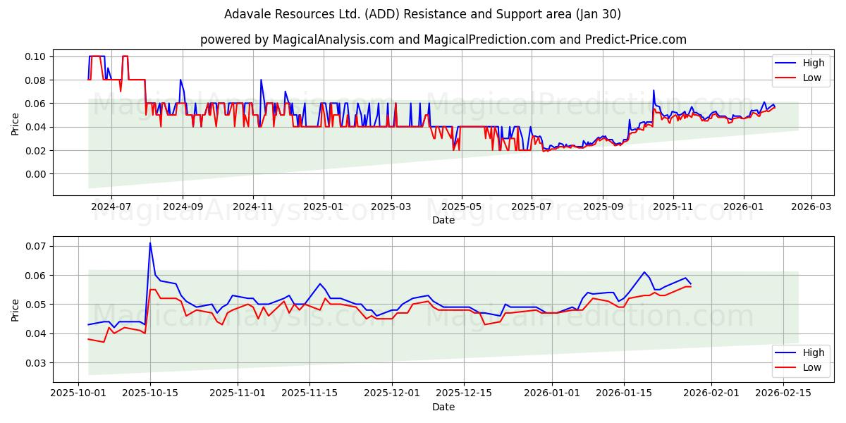846x423 pixels.
Task: Click the '2025-11' x-axis tick label in the top chart
Action: [x=675, y=207]
